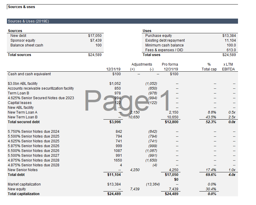The width and height of the screenshot is (256, 205).
Task: Click the 'Cash and cash equivalent' row label
Action: [x=29, y=74]
